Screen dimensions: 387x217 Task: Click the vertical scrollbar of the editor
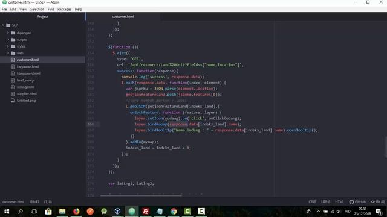(x=386, y=147)
